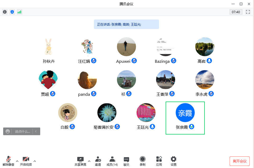Turn on camera with 开启视频
The image size is (254, 168).
[x=26, y=161]
